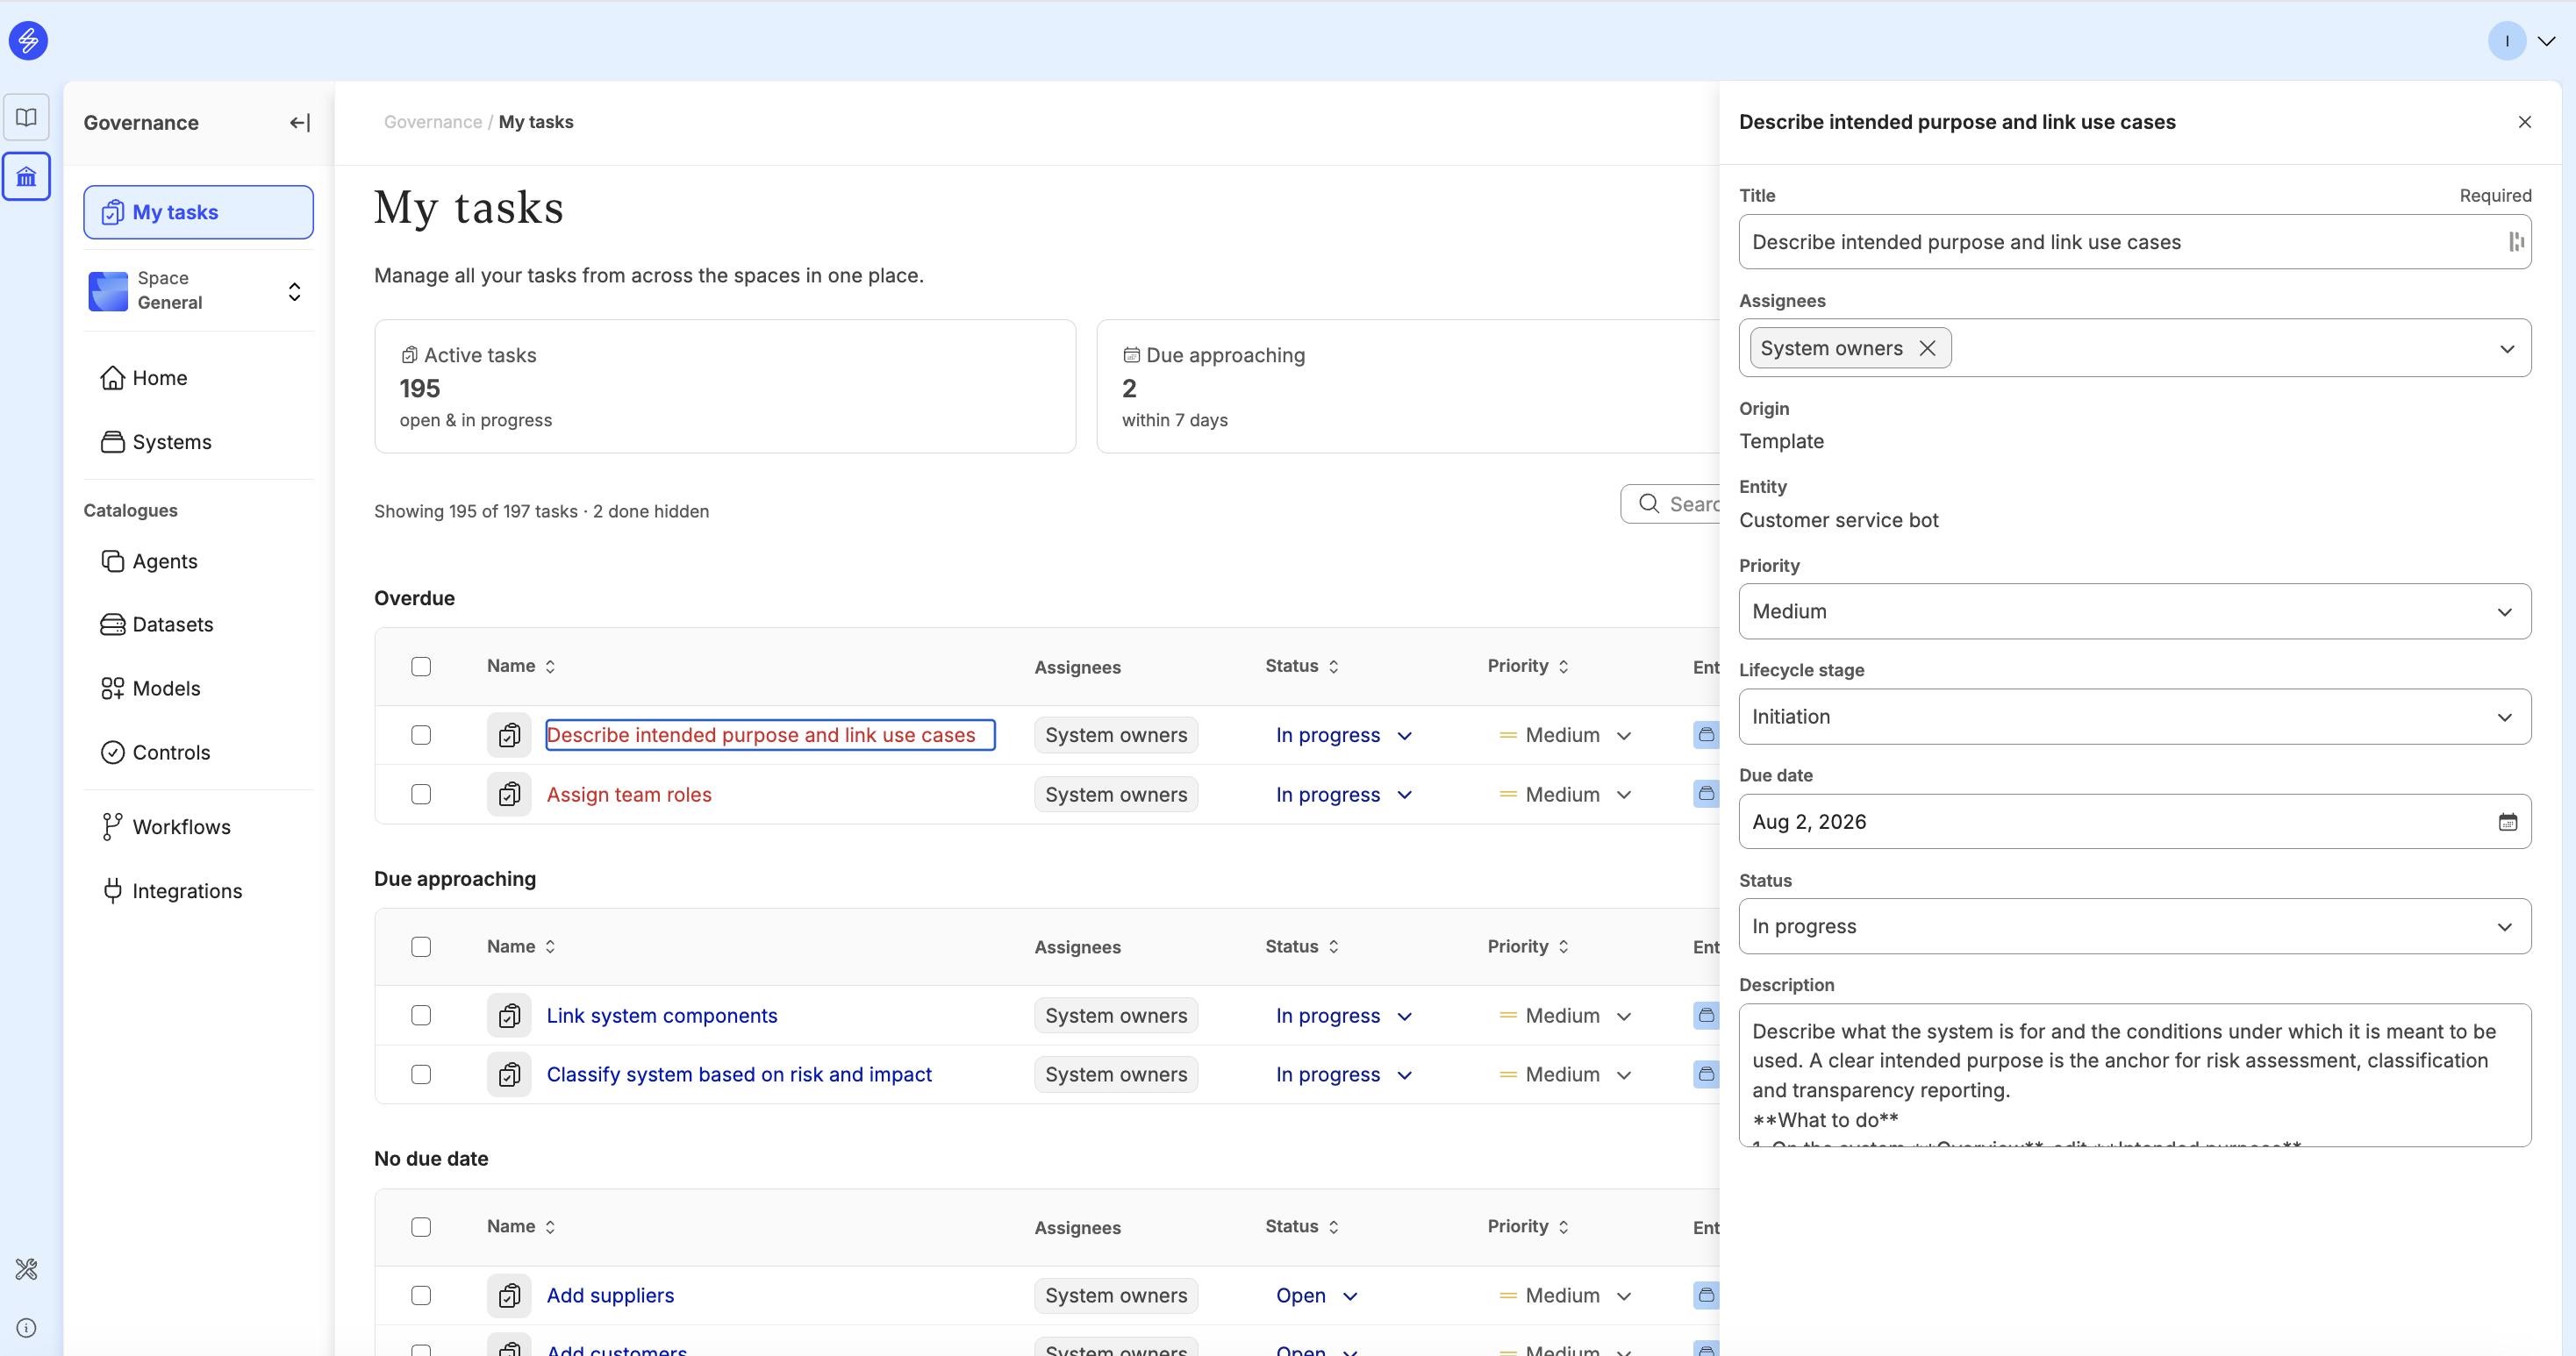Open the Space General switcher
2576x1356 pixels.
[198, 291]
